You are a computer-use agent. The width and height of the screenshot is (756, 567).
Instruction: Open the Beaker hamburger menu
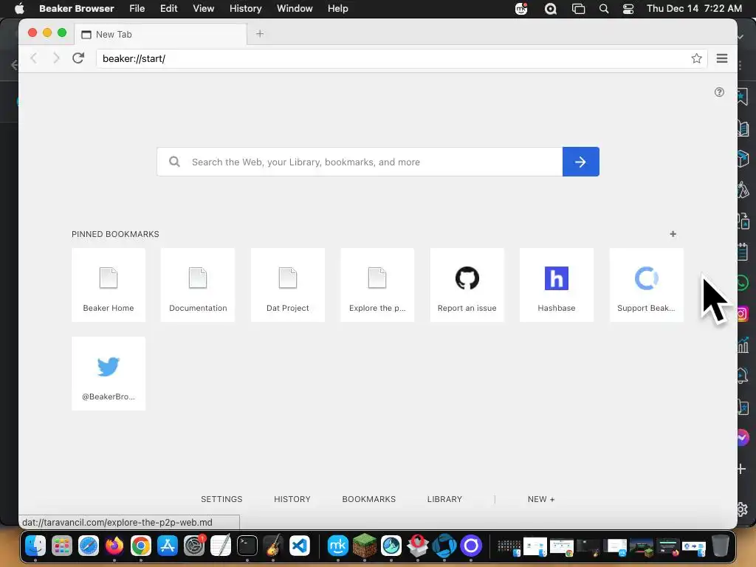(722, 58)
